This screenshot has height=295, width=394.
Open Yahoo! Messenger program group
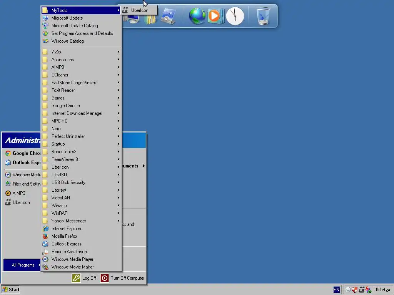point(82,221)
